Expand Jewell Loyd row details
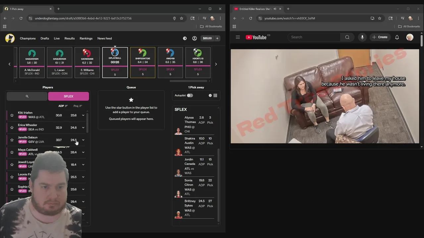Screen dimensions: 424x238 [x=83, y=165]
